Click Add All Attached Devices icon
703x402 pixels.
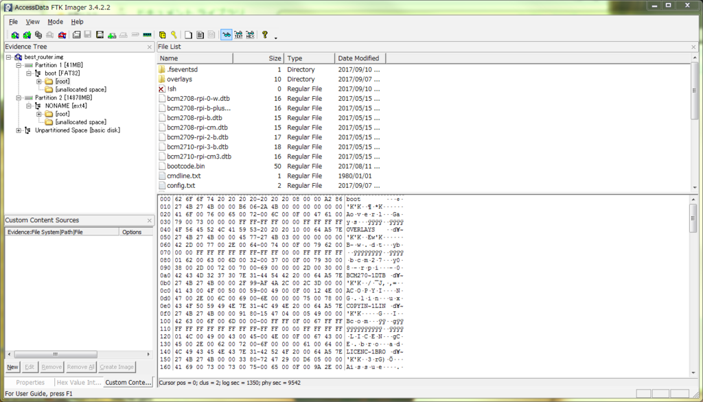27,35
